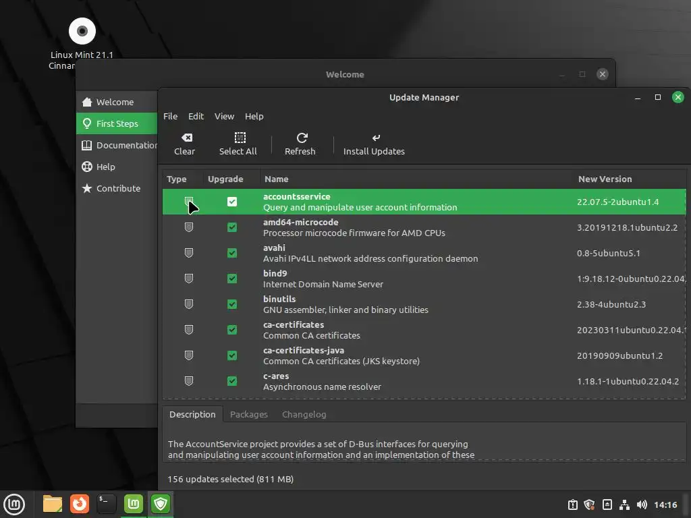
Task: Open the network tray icon
Action: [x=624, y=505]
